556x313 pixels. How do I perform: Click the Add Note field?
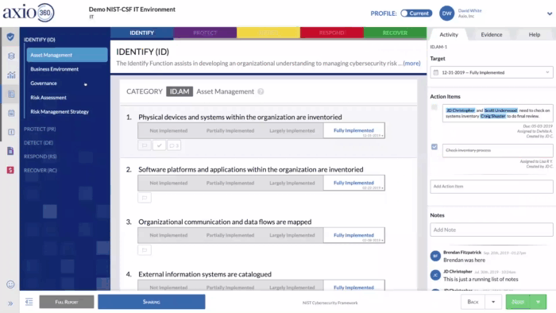tap(492, 230)
